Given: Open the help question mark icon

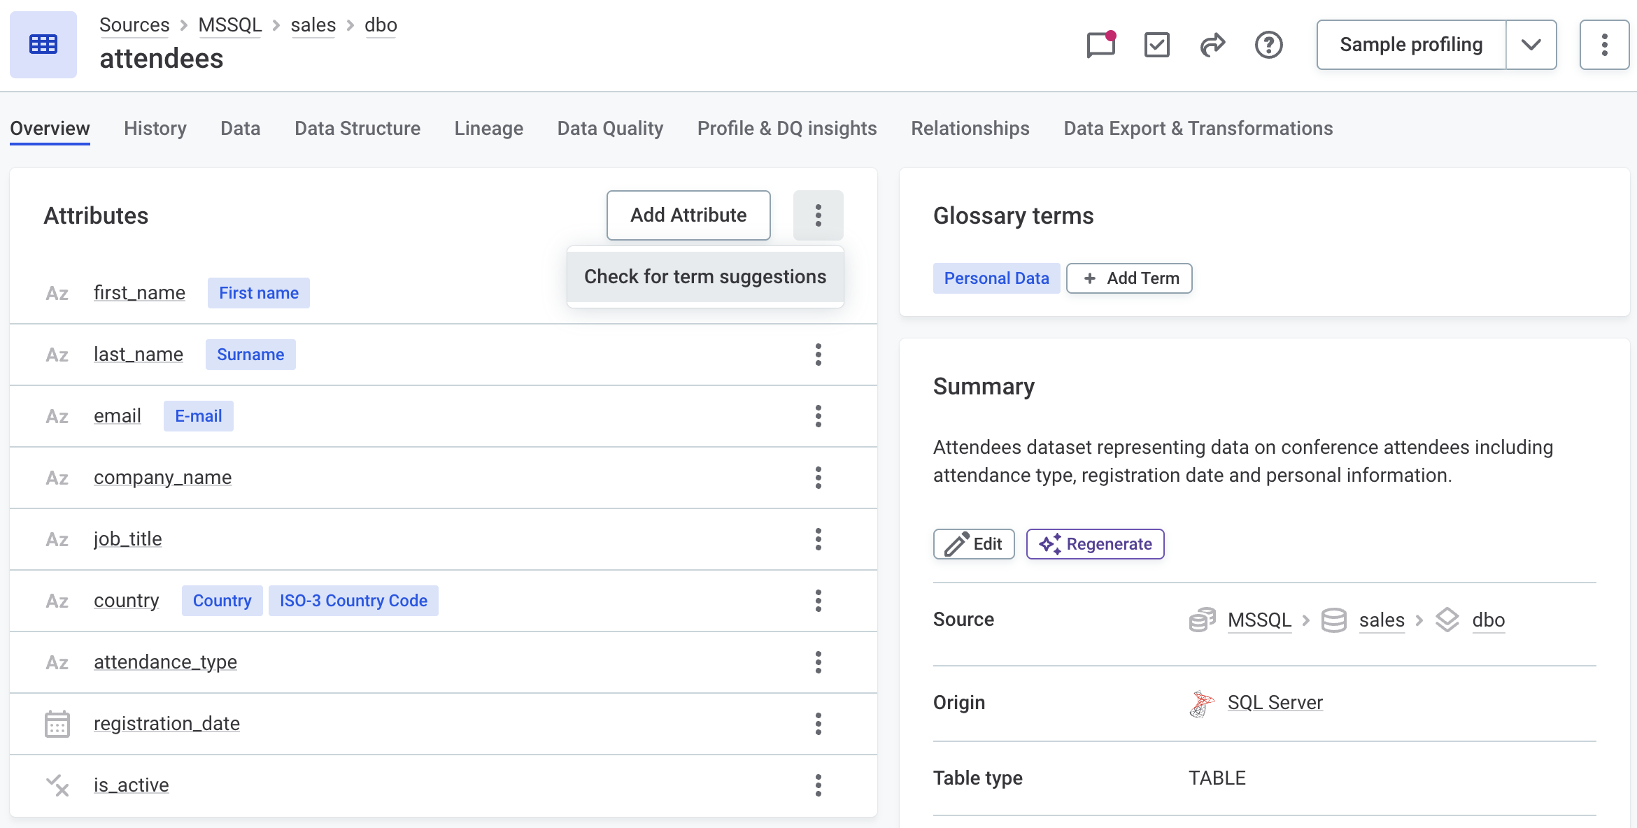Looking at the screenshot, I should pos(1268,45).
